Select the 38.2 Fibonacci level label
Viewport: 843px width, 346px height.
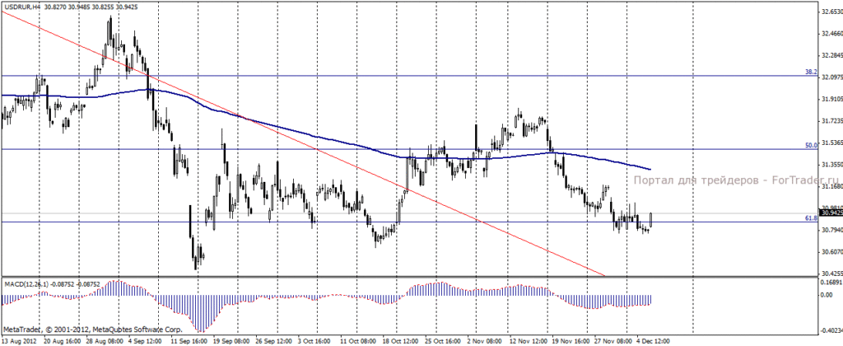(811, 71)
